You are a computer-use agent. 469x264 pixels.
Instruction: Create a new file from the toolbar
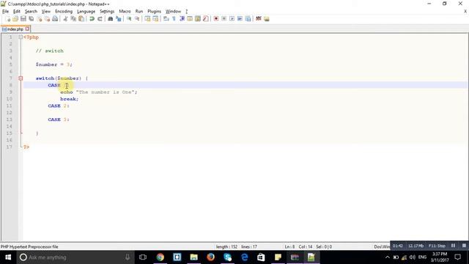click(8, 19)
